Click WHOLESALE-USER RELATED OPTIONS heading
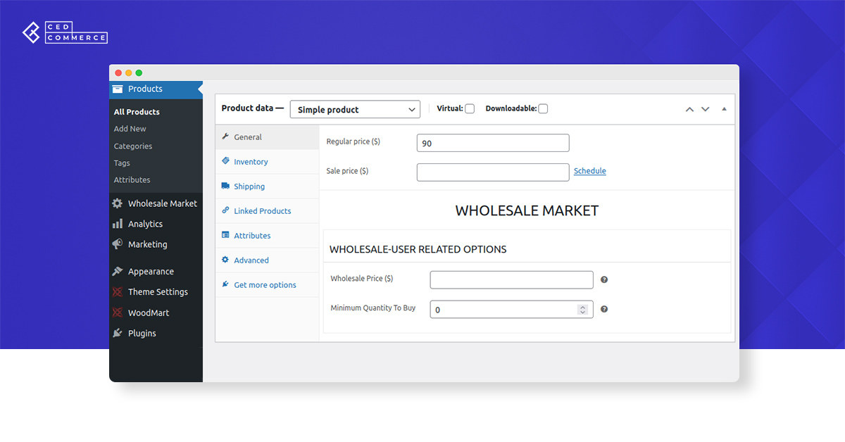The width and height of the screenshot is (845, 442). click(x=418, y=249)
